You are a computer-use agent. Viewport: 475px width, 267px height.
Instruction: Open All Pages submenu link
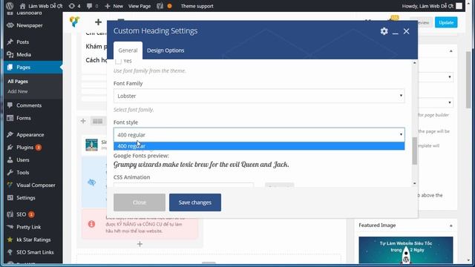(x=18, y=82)
